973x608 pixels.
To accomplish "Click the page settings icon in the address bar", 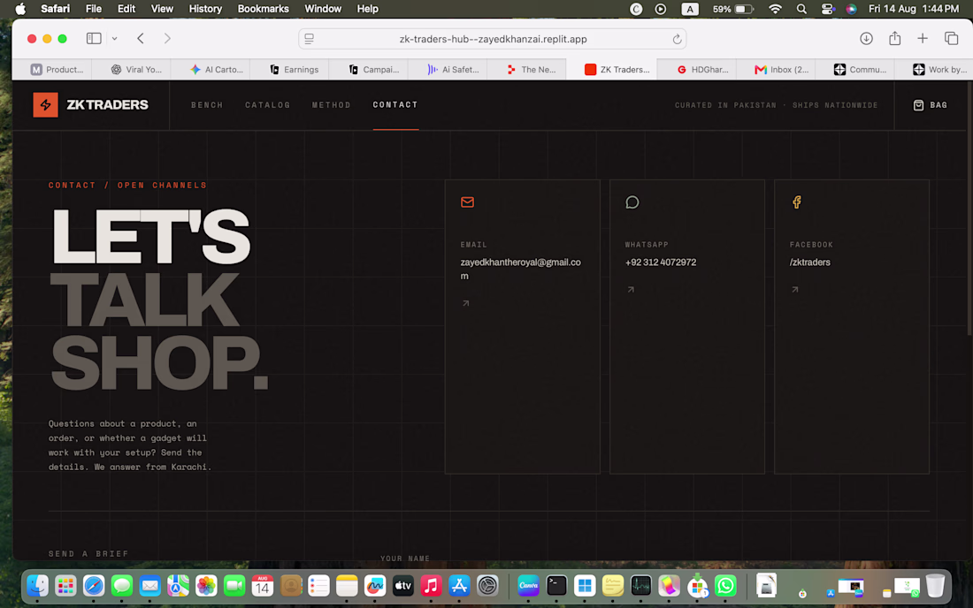I will tap(309, 39).
